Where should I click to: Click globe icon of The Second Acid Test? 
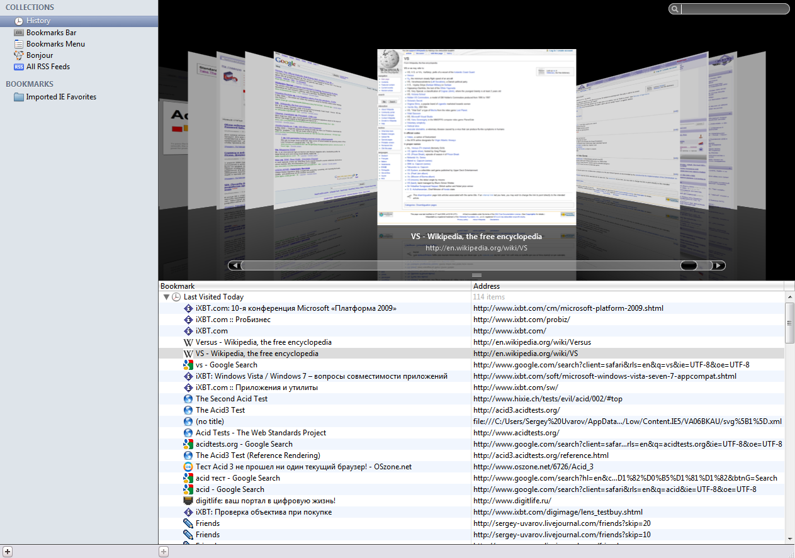(188, 399)
